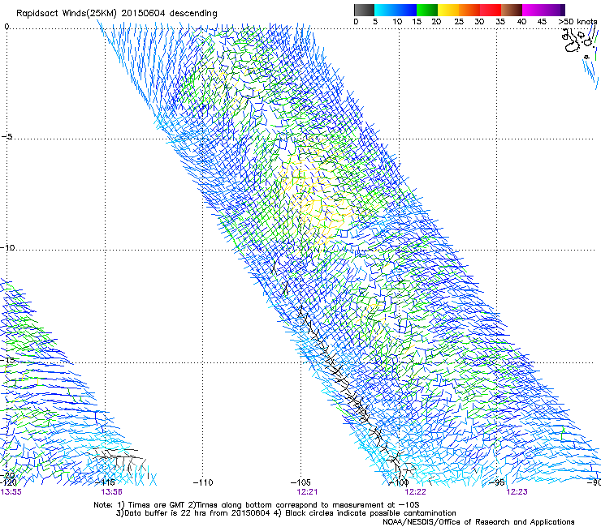Screen dimensions: 601x527
Task: Click the brown 35-40 knots legend swatch
Action: coord(512,10)
